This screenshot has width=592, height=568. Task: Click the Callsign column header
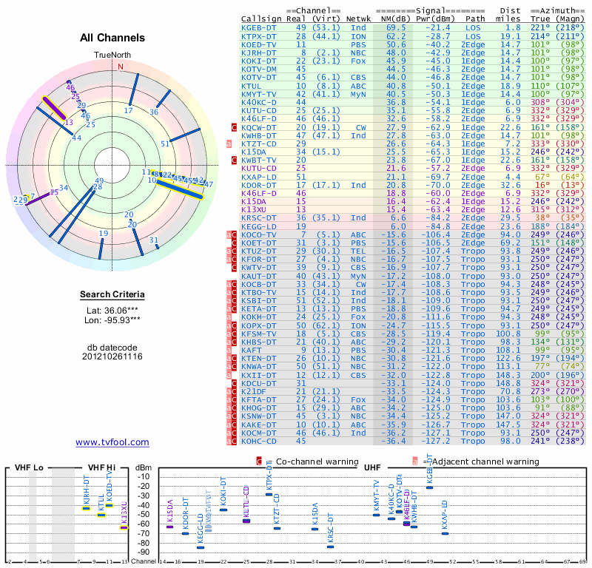coord(261,19)
